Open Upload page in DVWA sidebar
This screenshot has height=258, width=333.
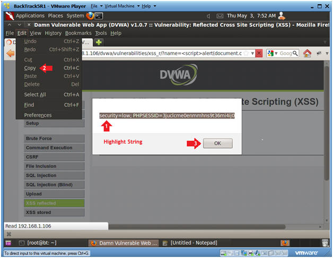[55, 194]
